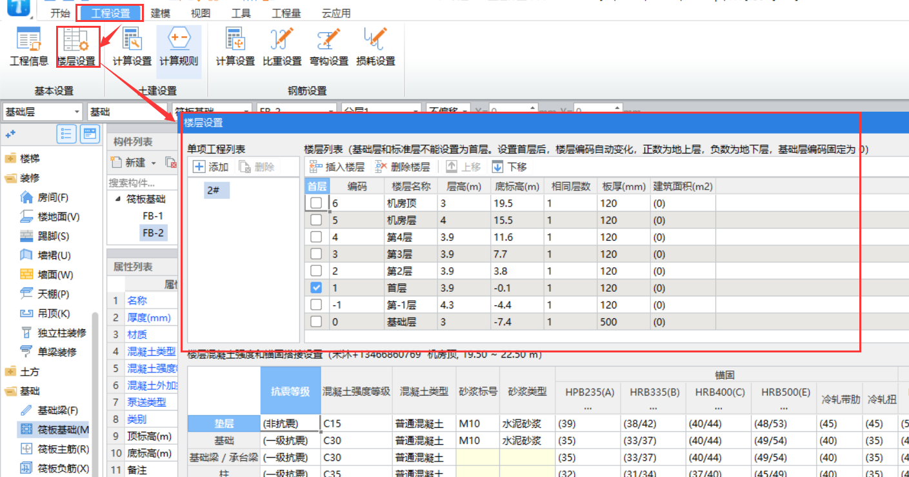Viewport: 909px width, 477px height.
Task: Collapse the 筏板基础 component tree node
Action: coord(118,199)
